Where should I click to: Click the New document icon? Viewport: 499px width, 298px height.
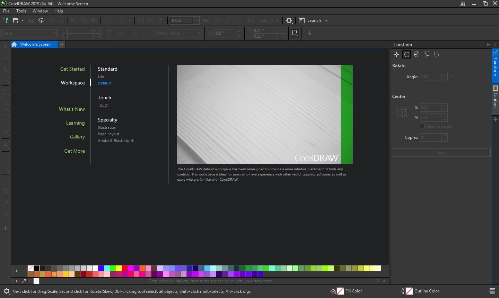(x=5, y=20)
